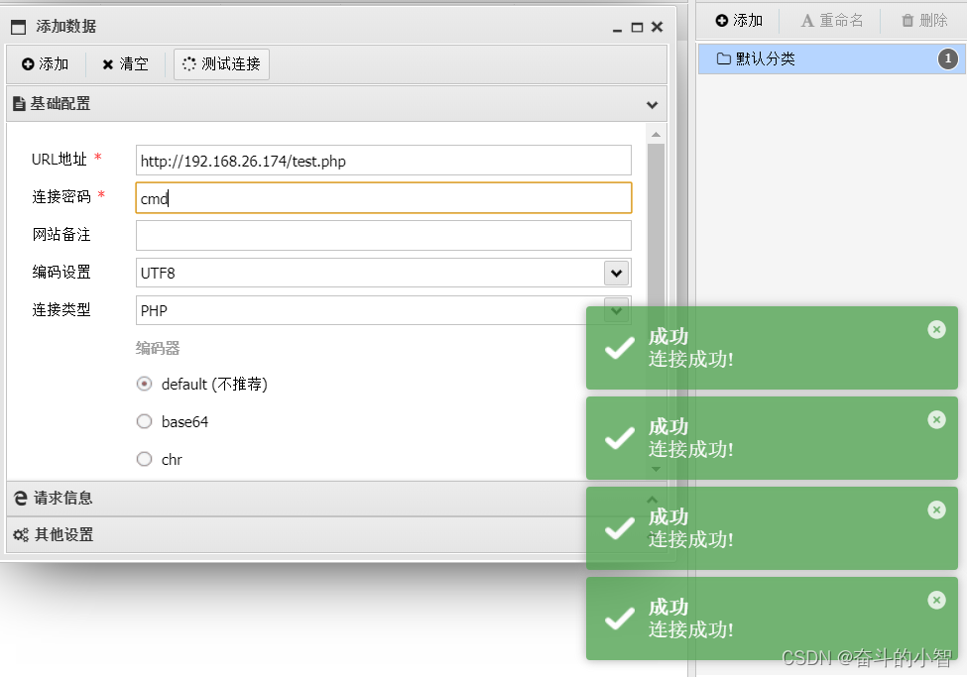Screen dimensions: 967x677
Task: Click the 重命名 rename category button
Action: [831, 21]
